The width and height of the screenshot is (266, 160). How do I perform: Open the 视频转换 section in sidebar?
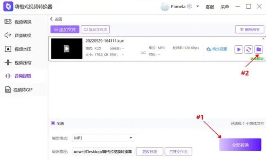point(18,22)
